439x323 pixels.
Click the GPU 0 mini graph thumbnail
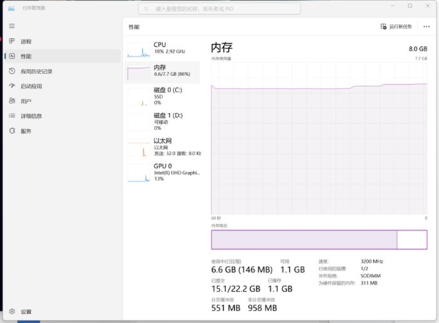(x=139, y=174)
